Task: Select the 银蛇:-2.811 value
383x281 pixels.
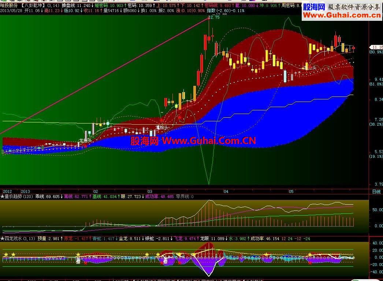Action: (157, 239)
